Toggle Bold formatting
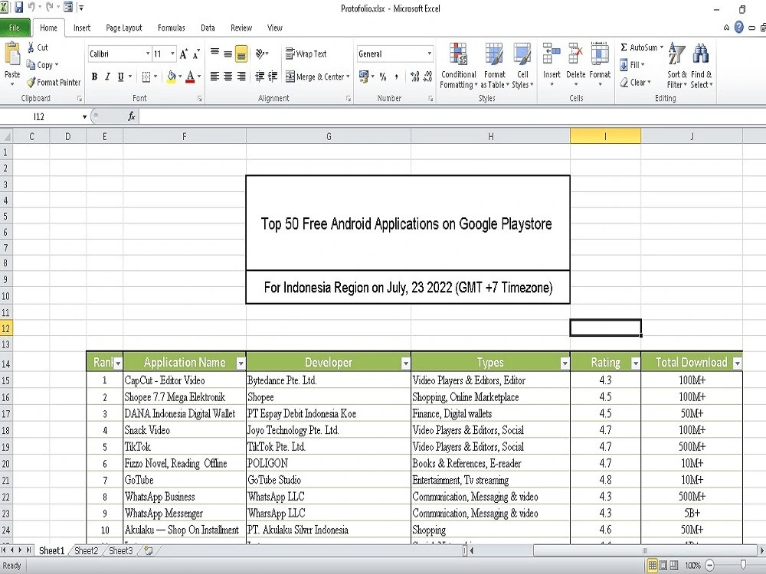 click(94, 77)
